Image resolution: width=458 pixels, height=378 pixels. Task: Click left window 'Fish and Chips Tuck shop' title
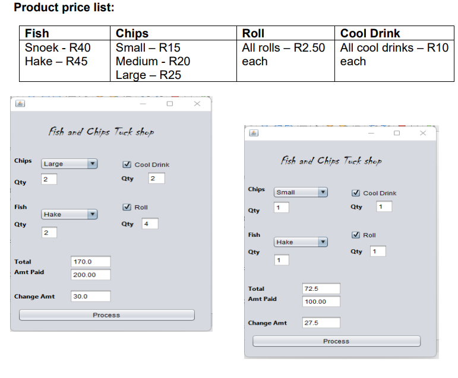[x=102, y=132]
